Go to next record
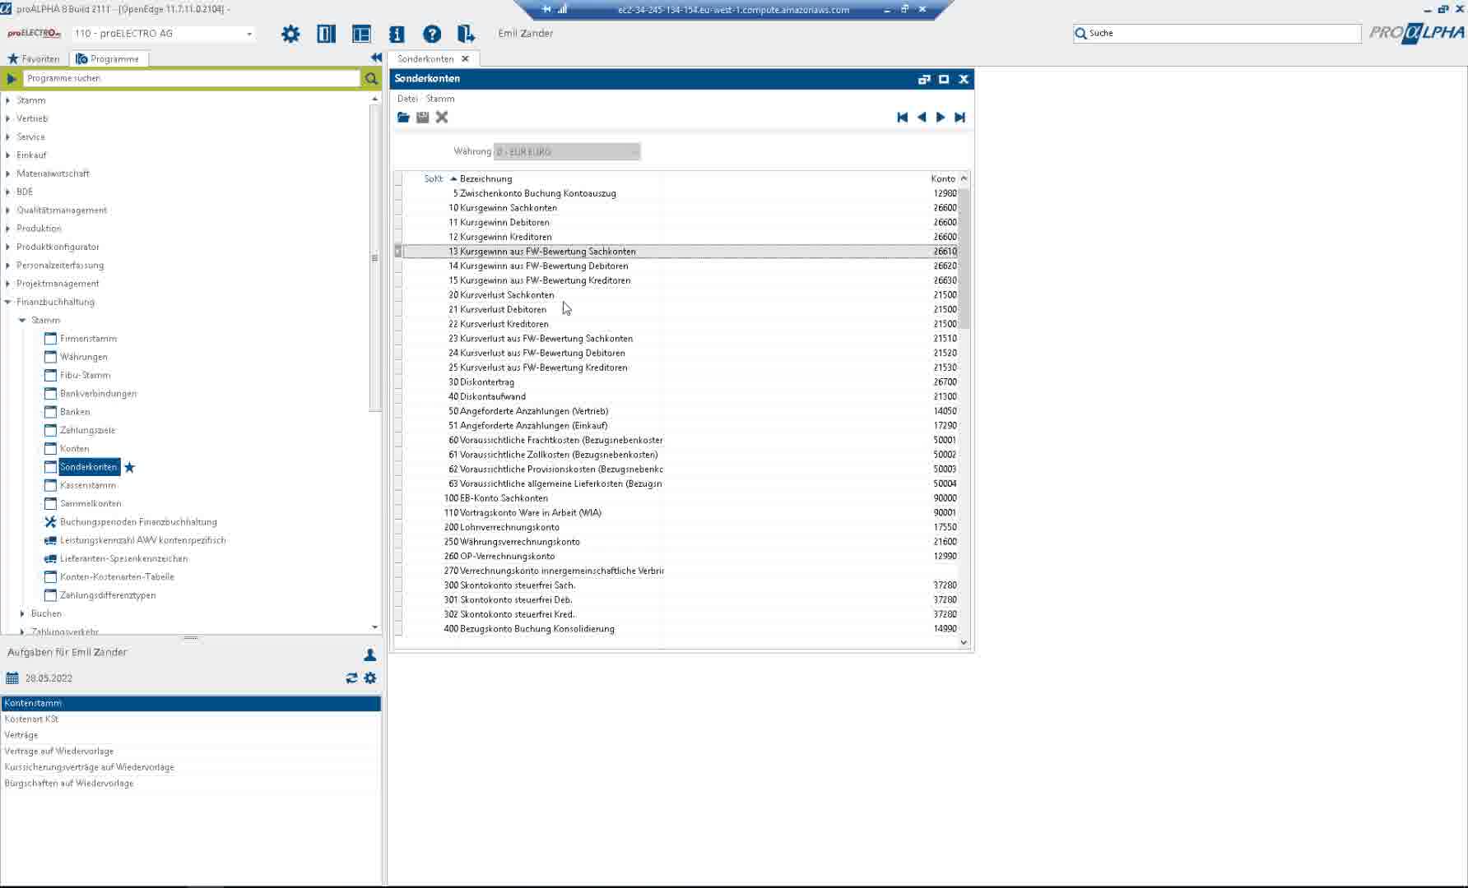1468x888 pixels. pyautogui.click(x=941, y=118)
